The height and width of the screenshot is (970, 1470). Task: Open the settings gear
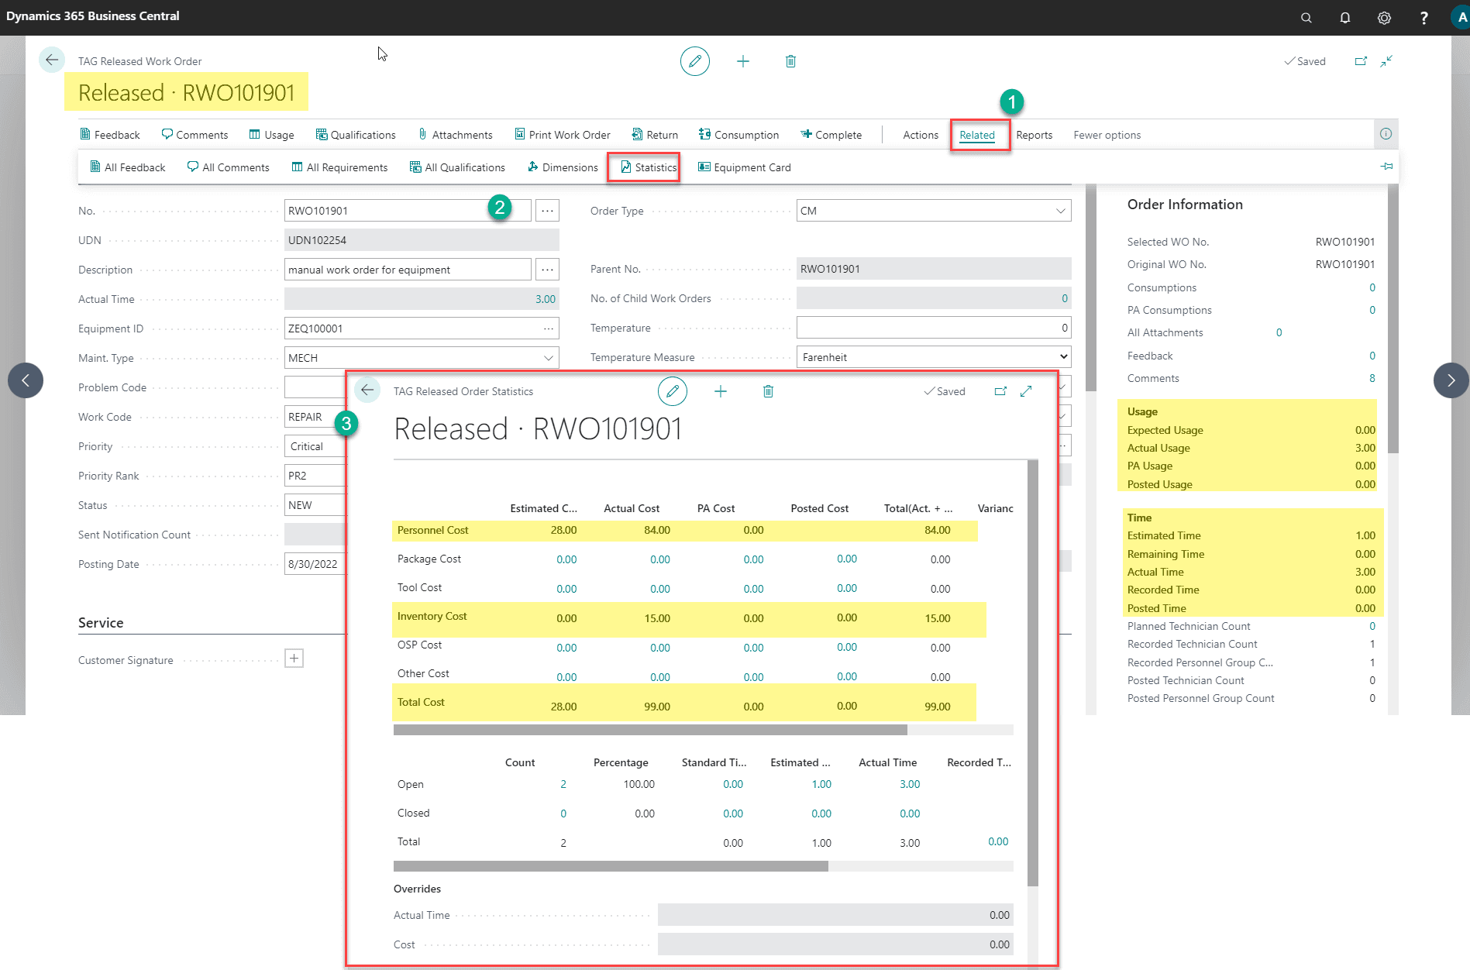click(1384, 17)
